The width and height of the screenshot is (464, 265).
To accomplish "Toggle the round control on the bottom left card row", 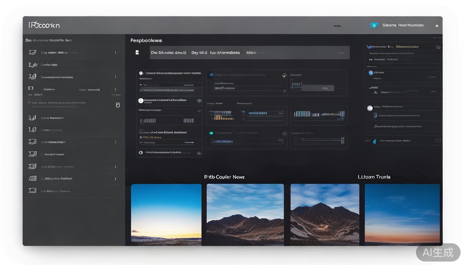I will click(141, 152).
